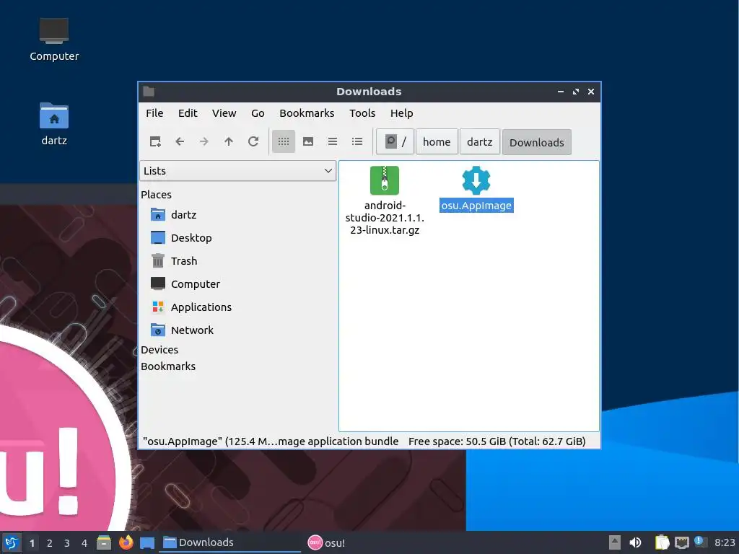739x554 pixels.
Task: Navigate to home in path bar
Action: point(437,142)
